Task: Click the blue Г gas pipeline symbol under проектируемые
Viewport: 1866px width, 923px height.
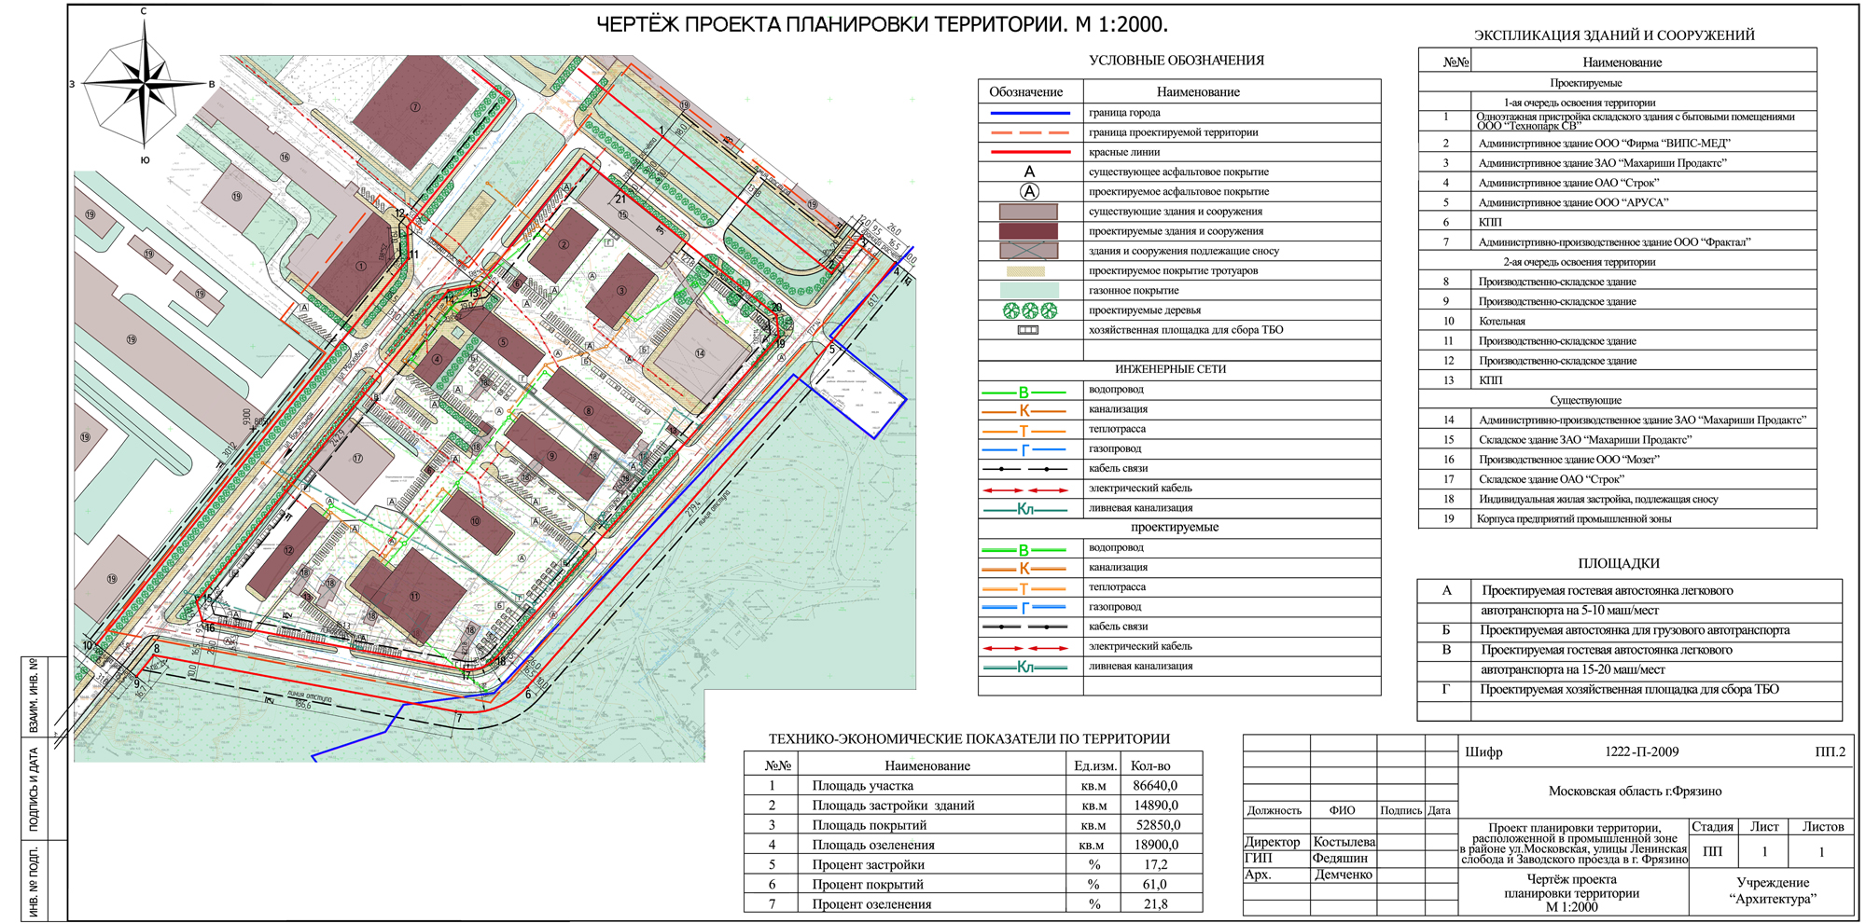Action: [x=1024, y=608]
